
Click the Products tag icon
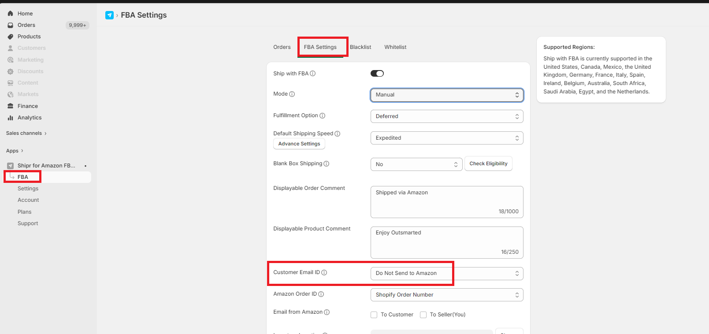tap(11, 37)
